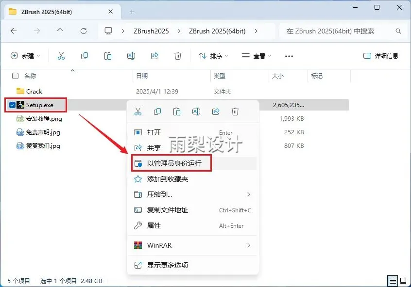
Task: Refresh the current folder view
Action: (84, 31)
